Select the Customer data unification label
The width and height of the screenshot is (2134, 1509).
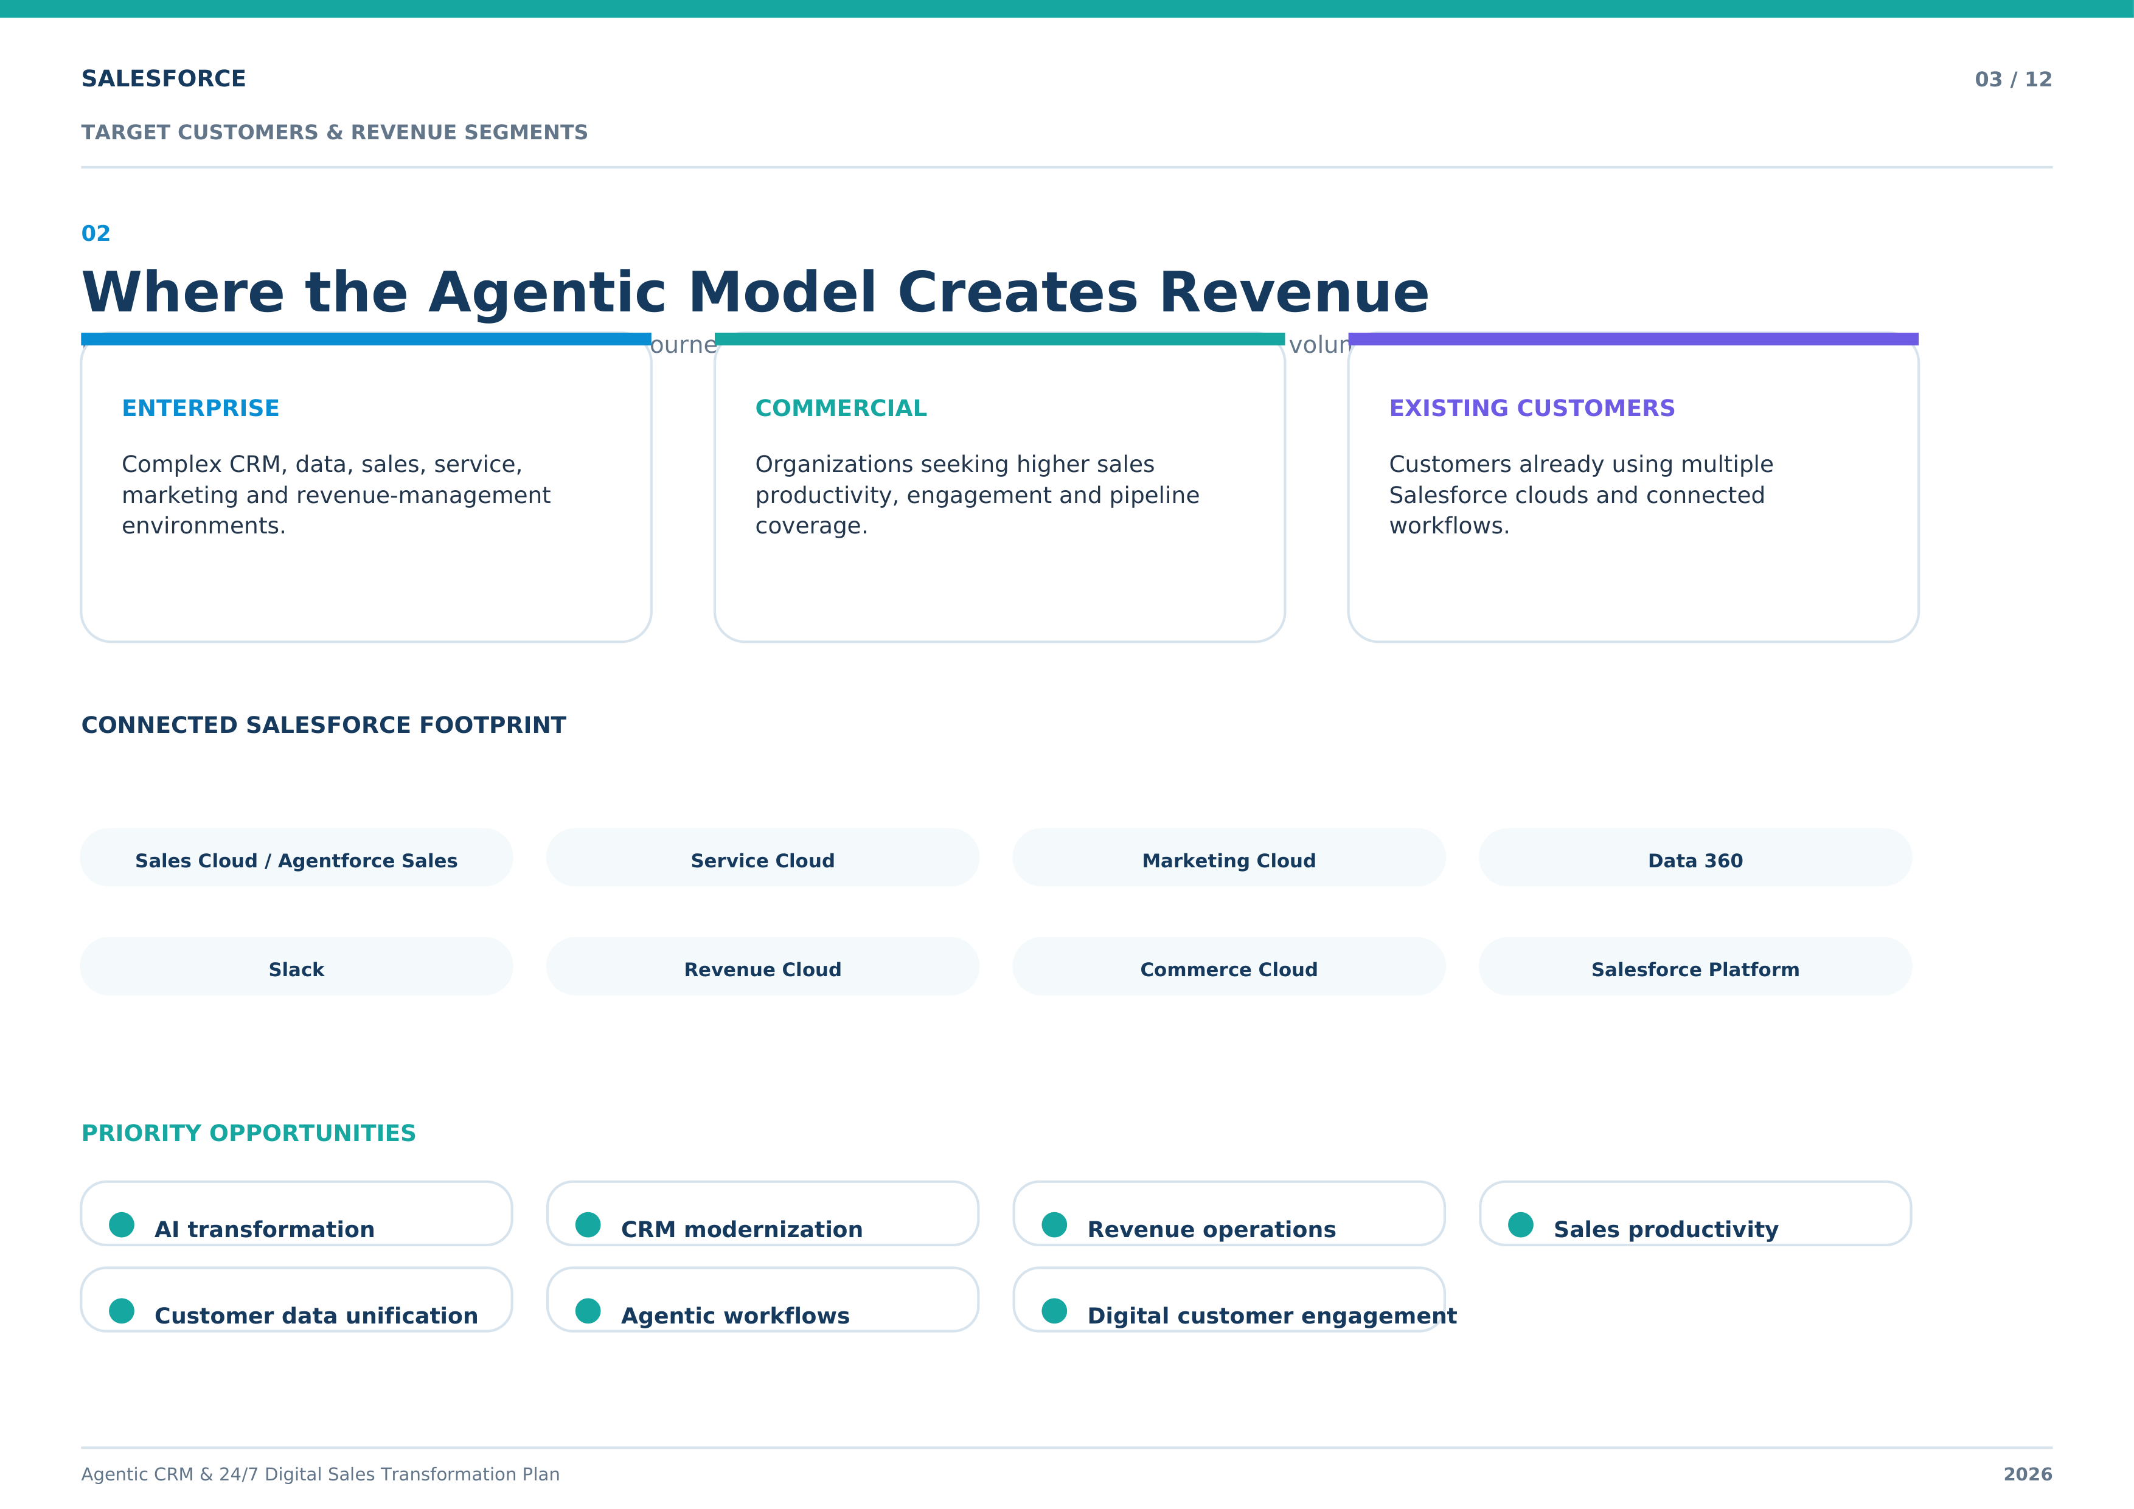click(x=316, y=1317)
